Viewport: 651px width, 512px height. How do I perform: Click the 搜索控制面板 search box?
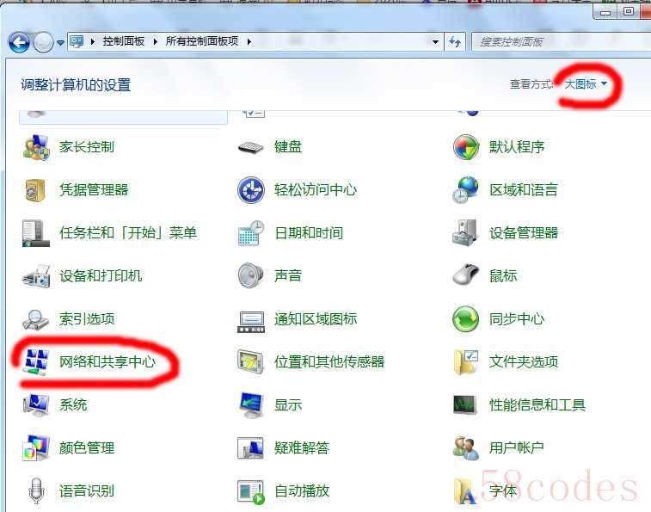coord(562,41)
